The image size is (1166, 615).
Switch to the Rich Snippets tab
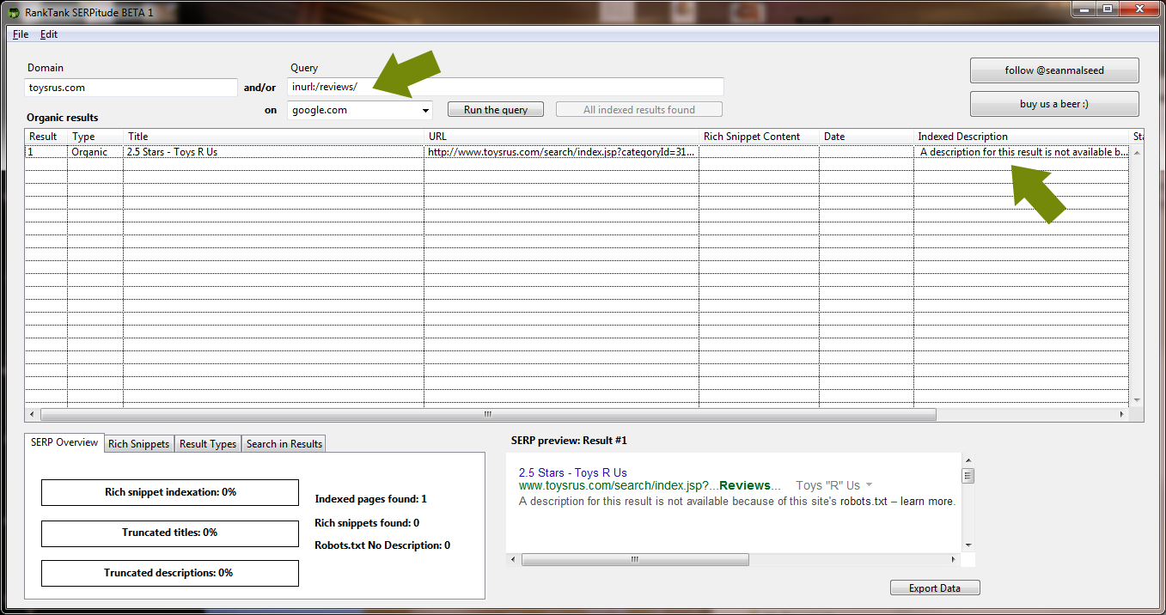[x=139, y=444]
